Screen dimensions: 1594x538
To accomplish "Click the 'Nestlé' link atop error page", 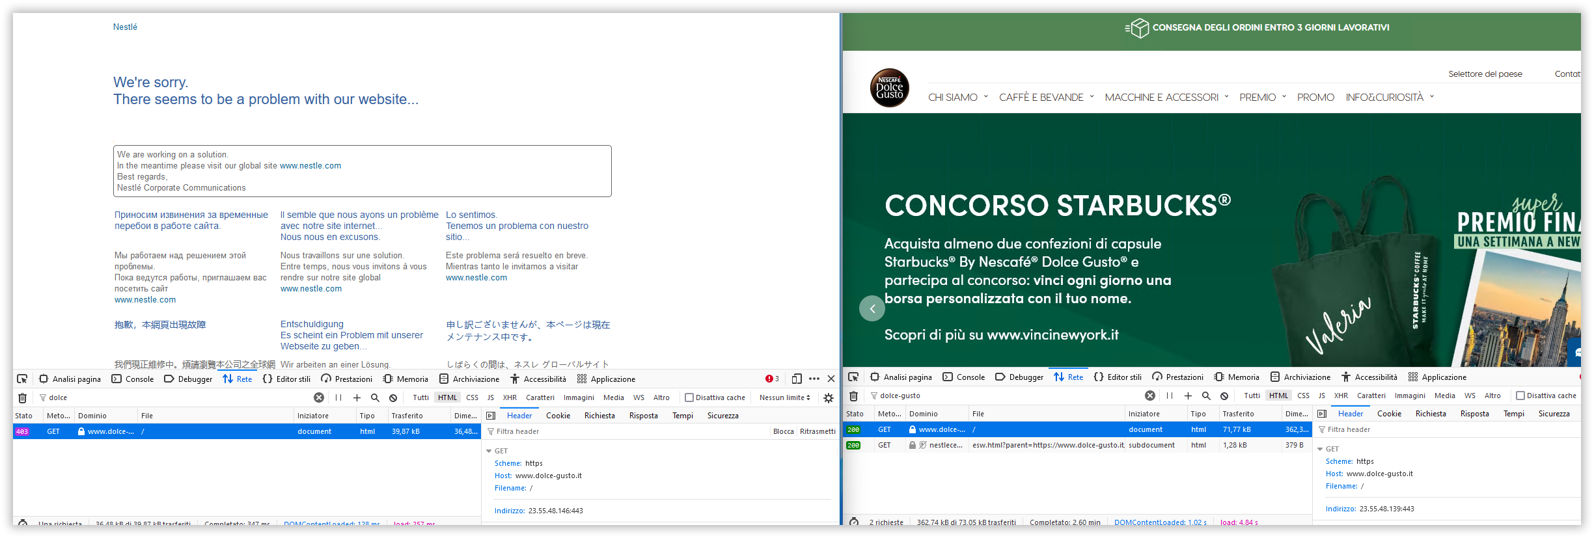I will 125,27.
